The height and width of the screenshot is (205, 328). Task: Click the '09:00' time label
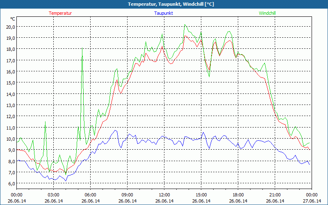coord(128,195)
